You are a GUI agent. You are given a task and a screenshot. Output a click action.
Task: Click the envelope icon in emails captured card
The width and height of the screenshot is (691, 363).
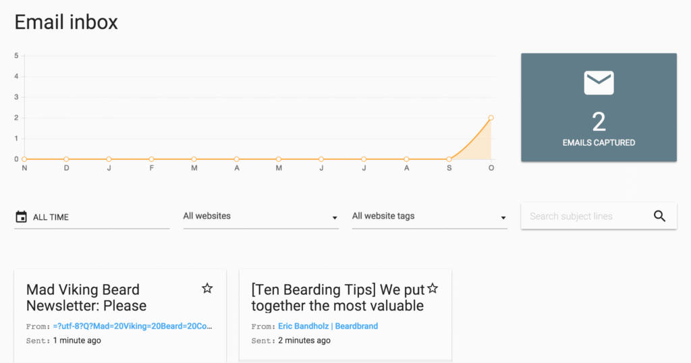tap(599, 82)
